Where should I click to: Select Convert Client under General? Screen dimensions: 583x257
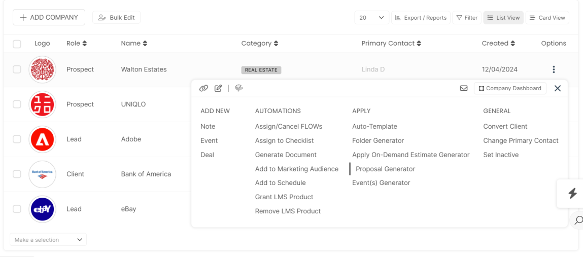(x=505, y=126)
